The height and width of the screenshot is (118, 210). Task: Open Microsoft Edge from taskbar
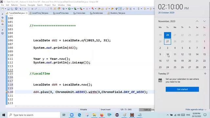point(79,115)
